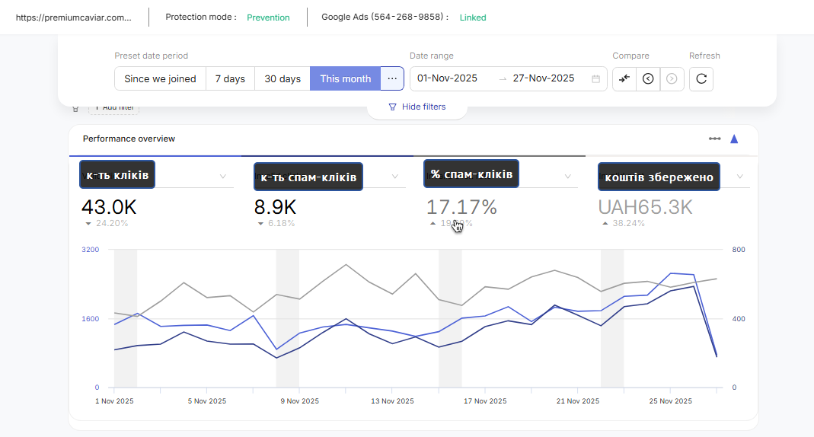This screenshot has width=814, height=437.
Task: Click the Refresh data icon
Action: [701, 78]
